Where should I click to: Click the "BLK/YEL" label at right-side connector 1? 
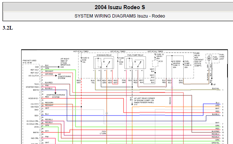coord(215,88)
